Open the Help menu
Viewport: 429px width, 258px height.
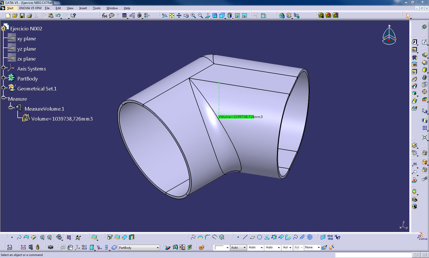point(127,8)
